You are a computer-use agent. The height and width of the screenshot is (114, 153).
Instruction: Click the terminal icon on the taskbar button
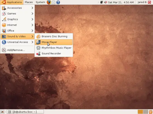9,112
